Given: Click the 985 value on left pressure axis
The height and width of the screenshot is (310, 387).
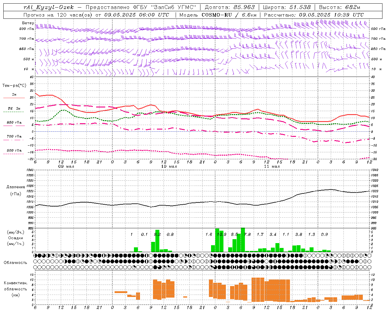Looking at the screenshot, I should [31, 228].
